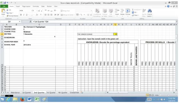179x103 pixels.
Task: Switch to the Formulas ribbon tab
Action: pos(36,6)
